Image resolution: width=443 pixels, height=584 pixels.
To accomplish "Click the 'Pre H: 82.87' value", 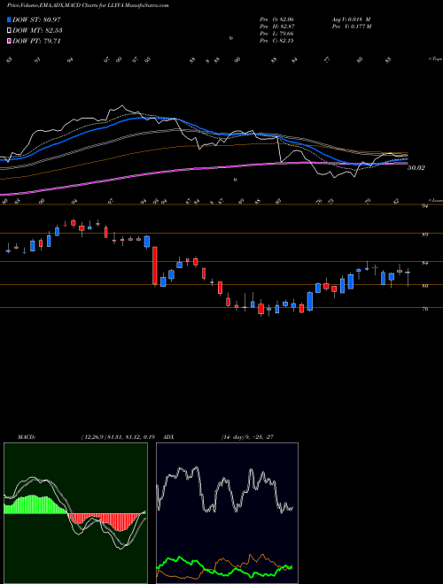I will 277,27.
